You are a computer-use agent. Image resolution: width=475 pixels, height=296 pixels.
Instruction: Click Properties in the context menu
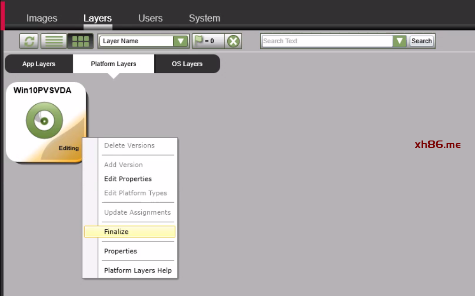point(121,251)
